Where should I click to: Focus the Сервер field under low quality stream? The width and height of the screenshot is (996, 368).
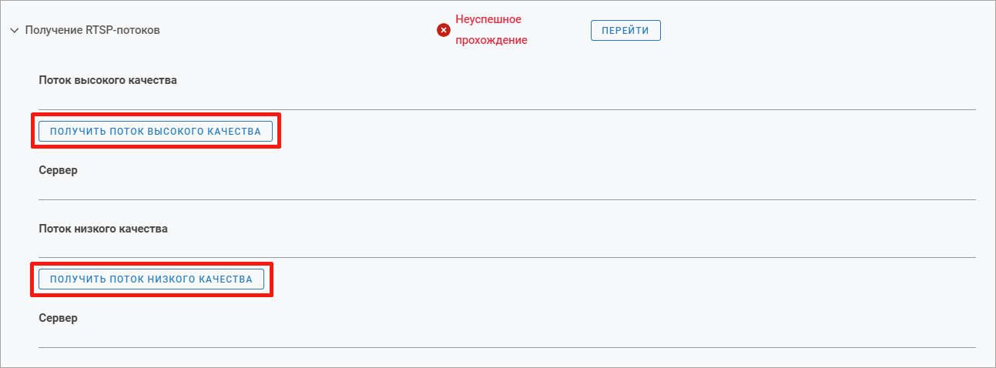pos(507,336)
